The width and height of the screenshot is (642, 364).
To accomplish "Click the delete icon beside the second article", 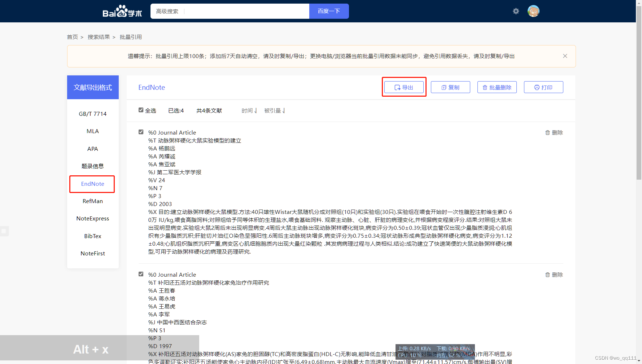I will point(548,275).
